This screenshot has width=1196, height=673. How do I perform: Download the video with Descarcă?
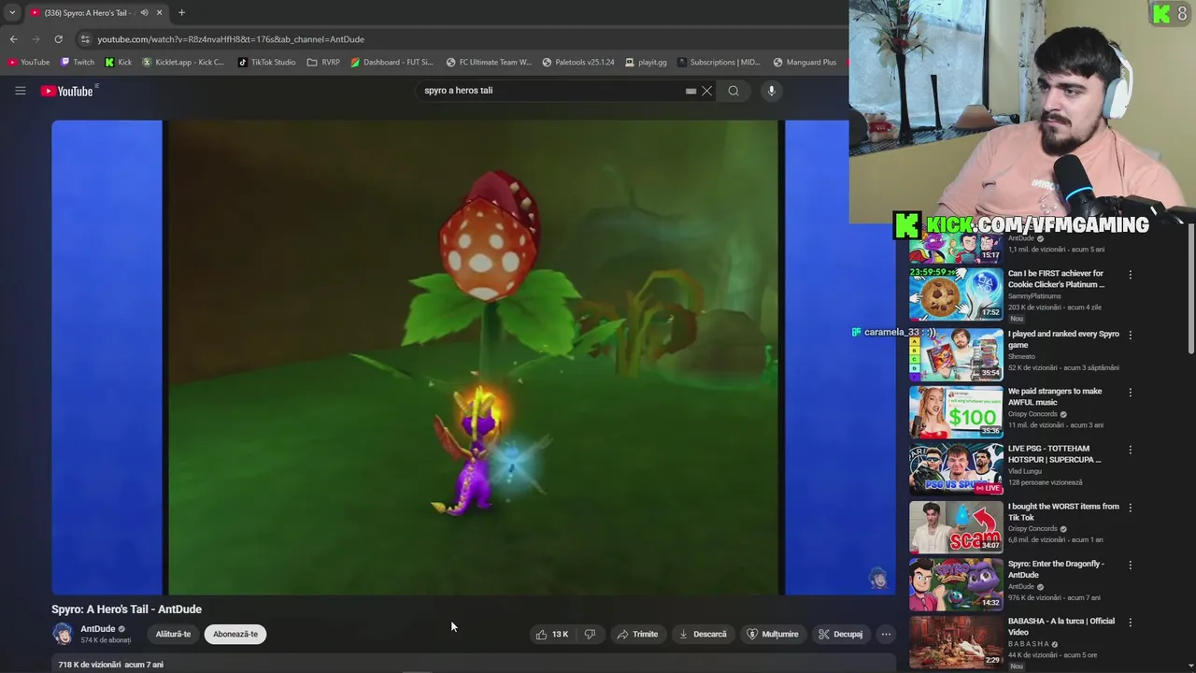(703, 634)
